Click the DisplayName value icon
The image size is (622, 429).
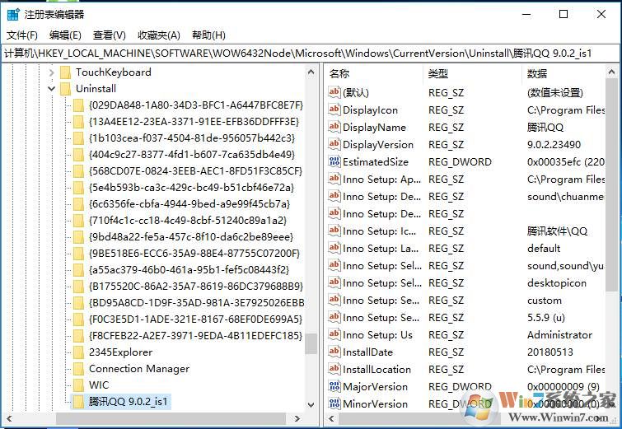click(334, 128)
